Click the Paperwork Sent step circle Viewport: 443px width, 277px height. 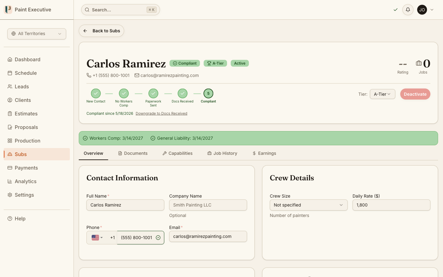point(153,93)
